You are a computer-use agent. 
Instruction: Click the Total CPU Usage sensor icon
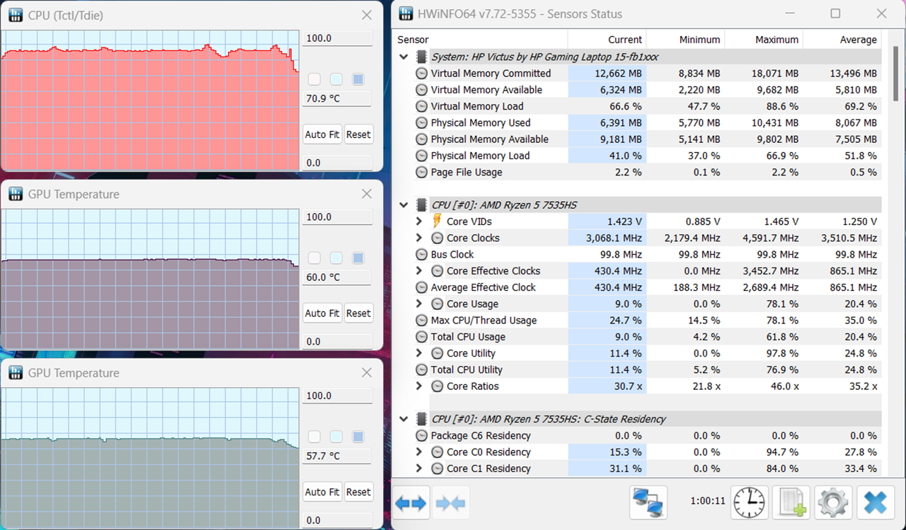(x=421, y=337)
